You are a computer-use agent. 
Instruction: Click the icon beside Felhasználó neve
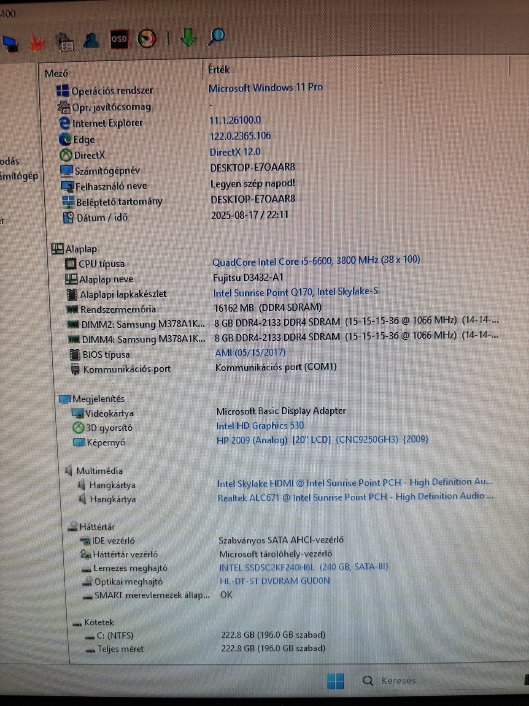pos(67,186)
